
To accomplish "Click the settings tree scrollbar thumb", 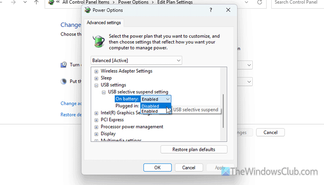I will 223,111.
